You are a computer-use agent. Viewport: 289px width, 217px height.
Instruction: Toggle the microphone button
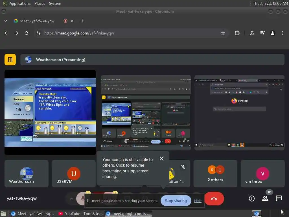(x=81, y=199)
